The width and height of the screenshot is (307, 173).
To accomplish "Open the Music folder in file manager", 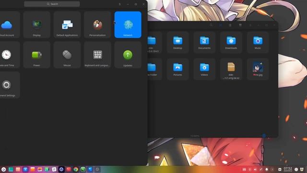I will click(258, 42).
